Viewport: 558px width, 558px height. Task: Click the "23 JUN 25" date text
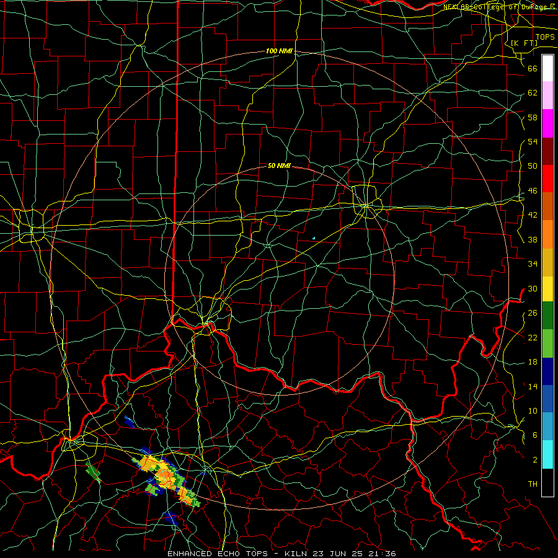(x=339, y=554)
